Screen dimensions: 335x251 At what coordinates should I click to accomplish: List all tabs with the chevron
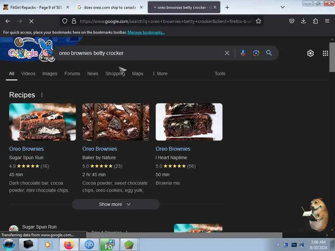(282, 7)
